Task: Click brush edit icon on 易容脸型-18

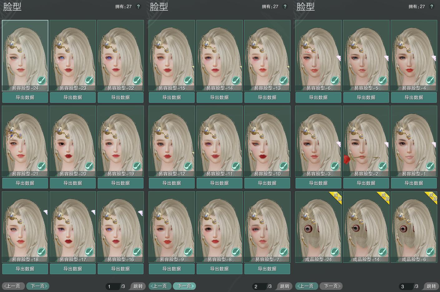Action: point(42,252)
